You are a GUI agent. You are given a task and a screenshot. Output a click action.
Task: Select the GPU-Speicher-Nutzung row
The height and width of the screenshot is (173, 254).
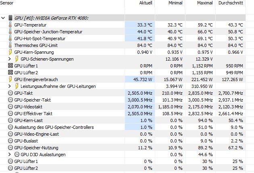coord(123,148)
